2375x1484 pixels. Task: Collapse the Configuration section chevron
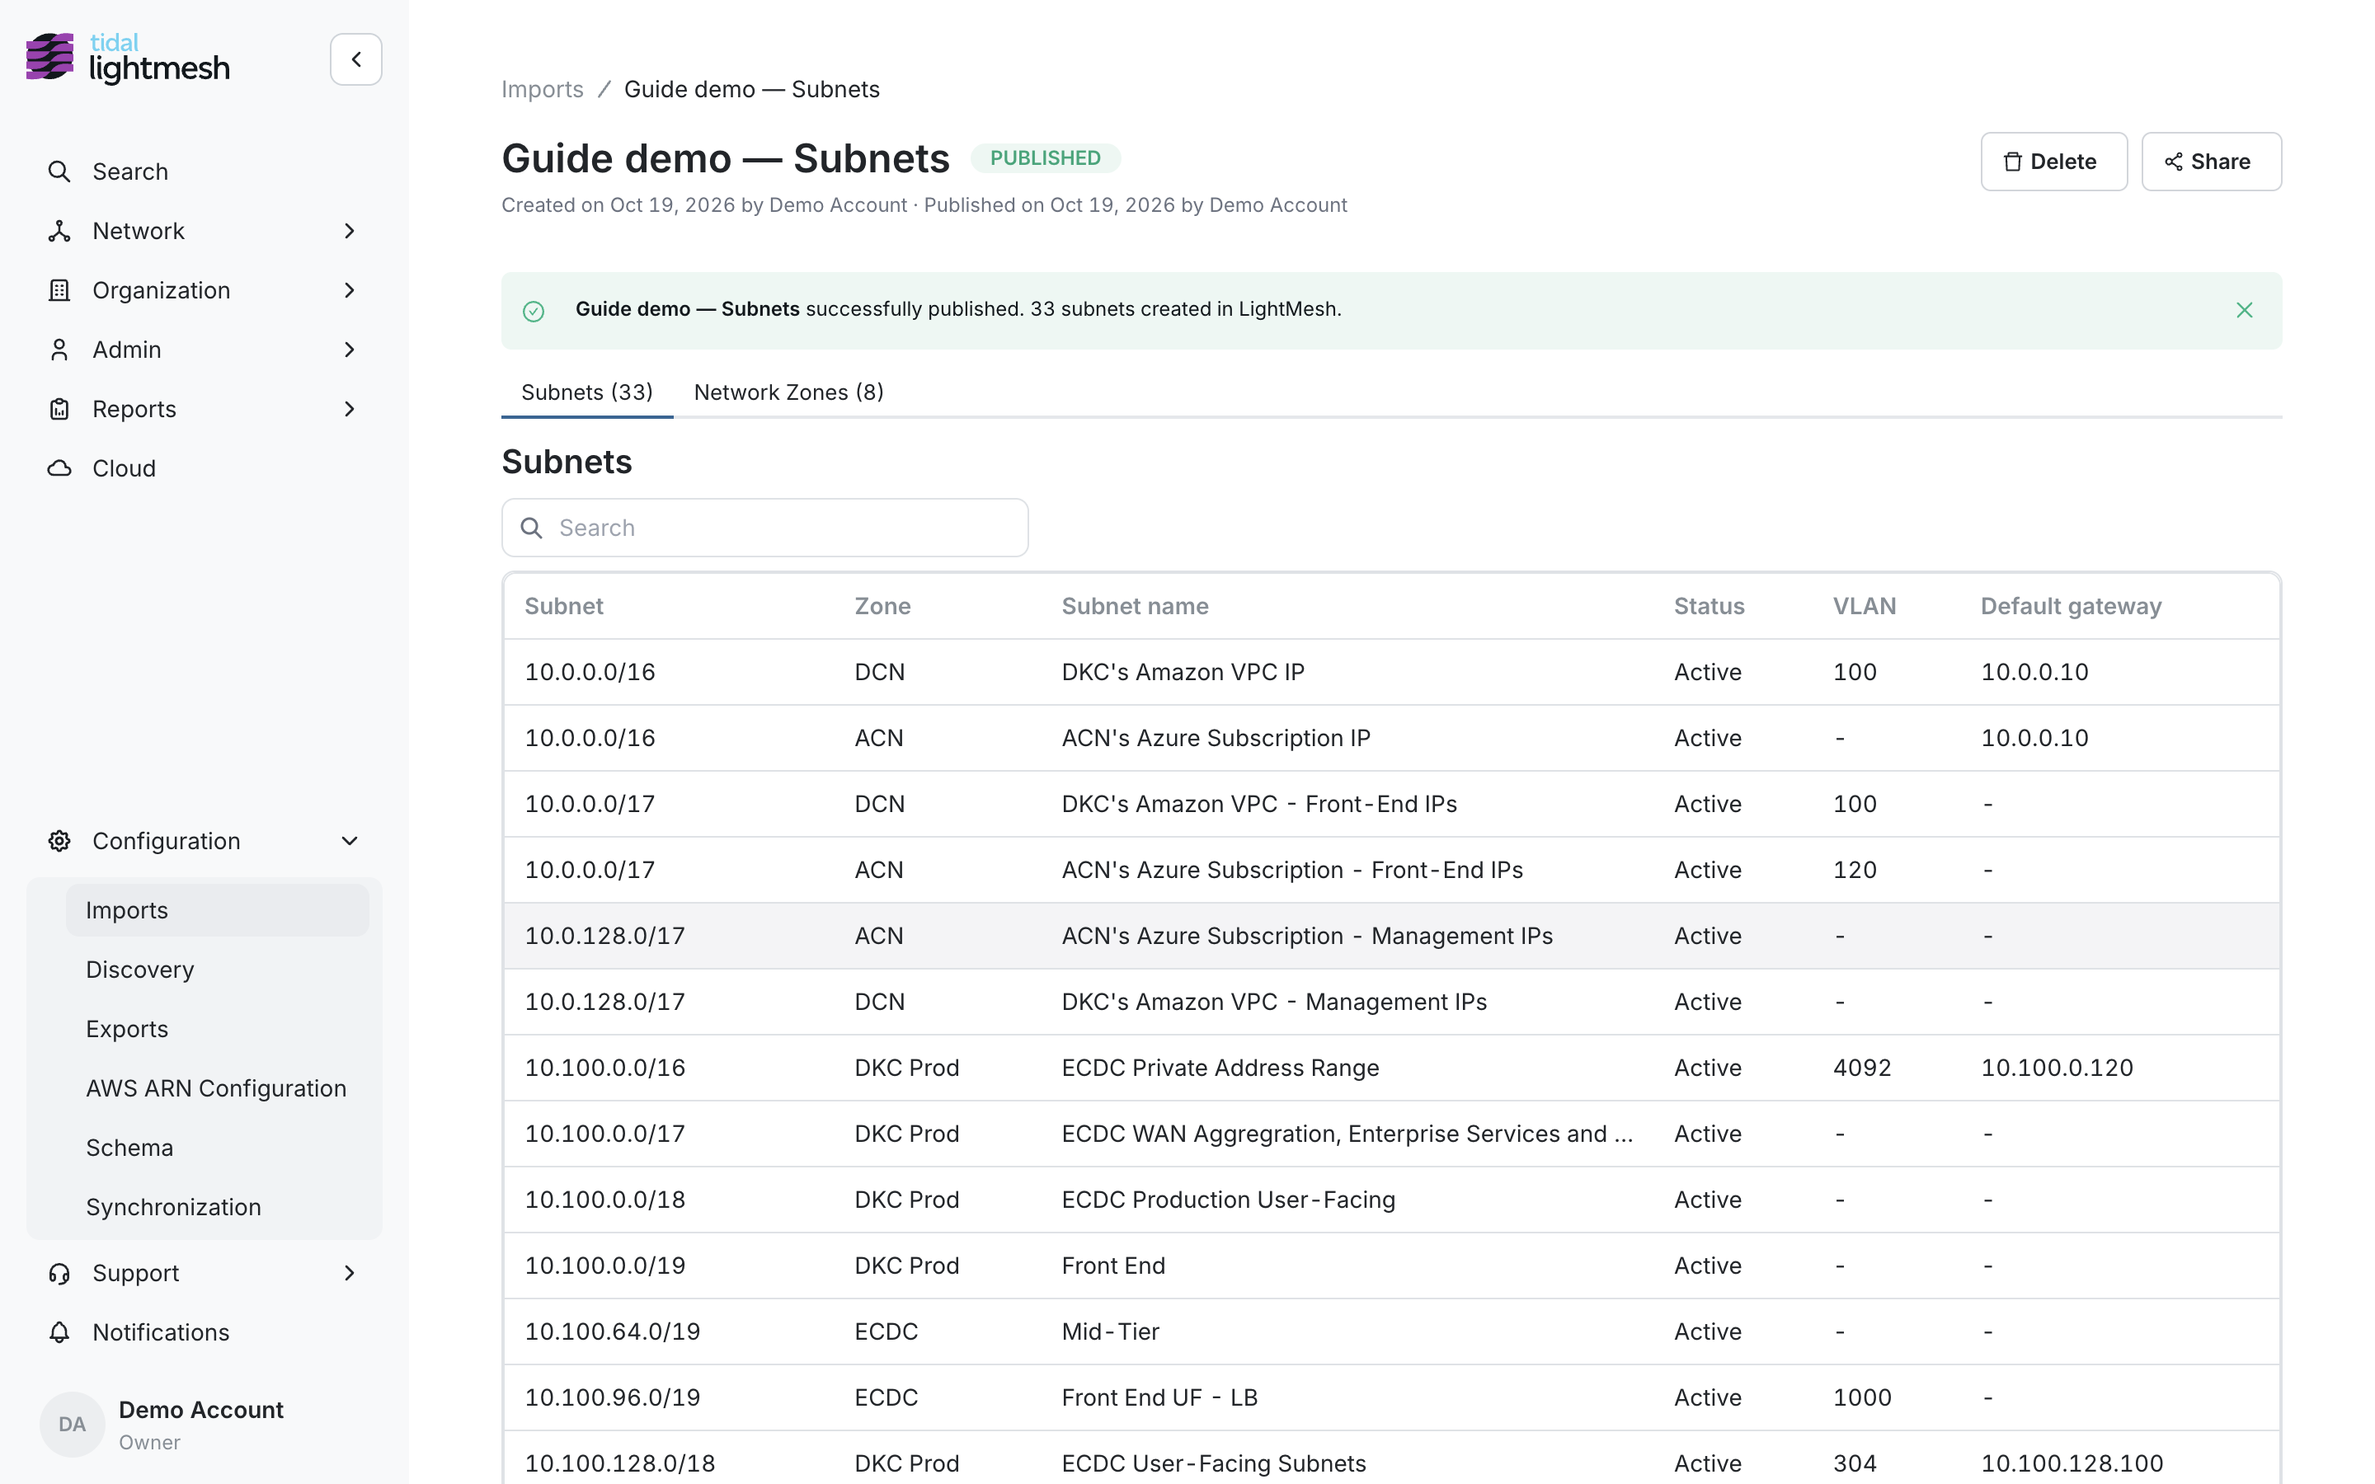click(x=350, y=841)
